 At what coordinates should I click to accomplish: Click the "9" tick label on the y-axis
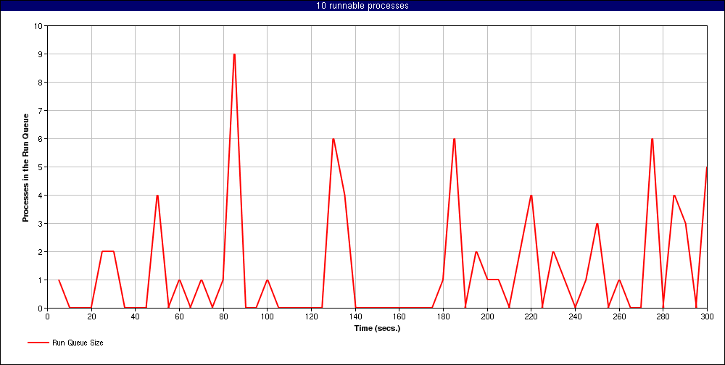point(41,54)
